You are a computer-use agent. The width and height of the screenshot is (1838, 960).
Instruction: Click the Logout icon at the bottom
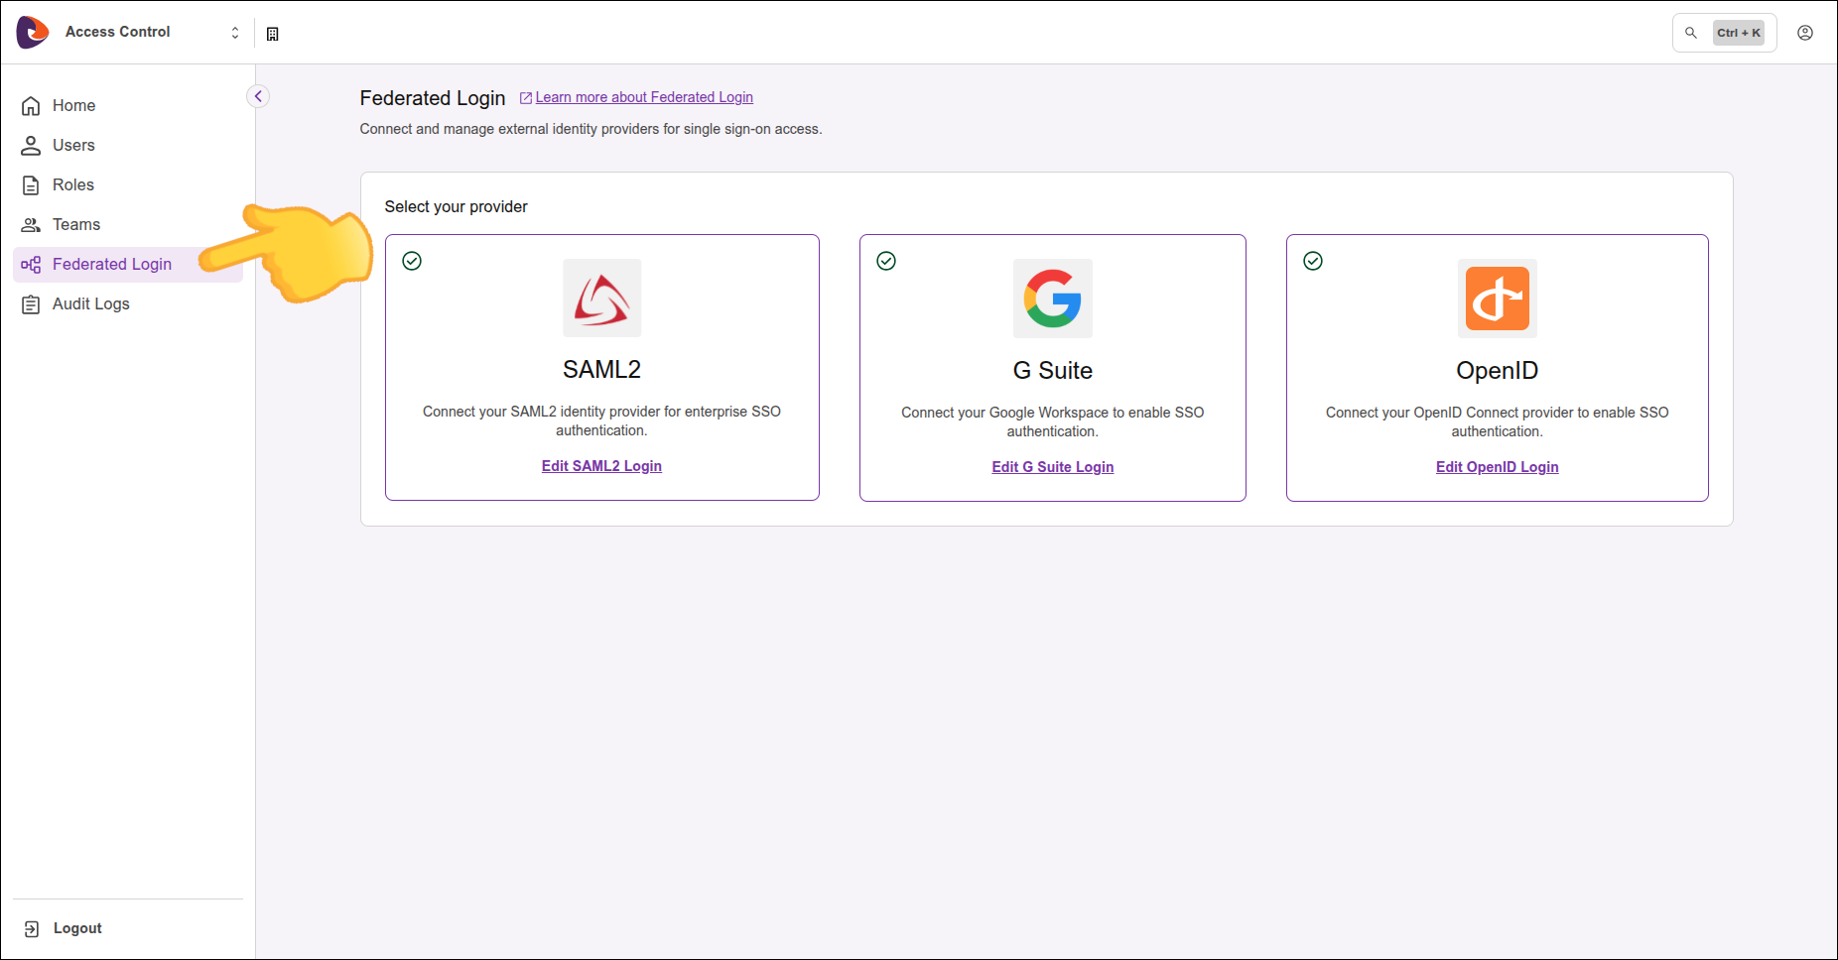click(x=31, y=927)
